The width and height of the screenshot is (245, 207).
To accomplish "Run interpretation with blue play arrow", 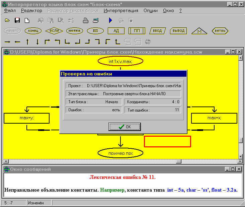I will 110,21.
